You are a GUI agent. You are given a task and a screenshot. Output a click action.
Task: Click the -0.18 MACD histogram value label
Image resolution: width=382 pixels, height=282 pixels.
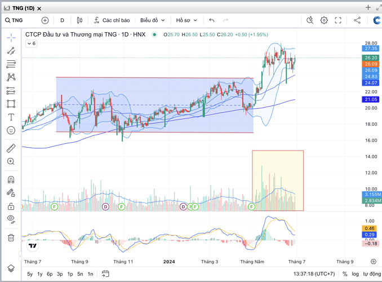click(x=371, y=244)
